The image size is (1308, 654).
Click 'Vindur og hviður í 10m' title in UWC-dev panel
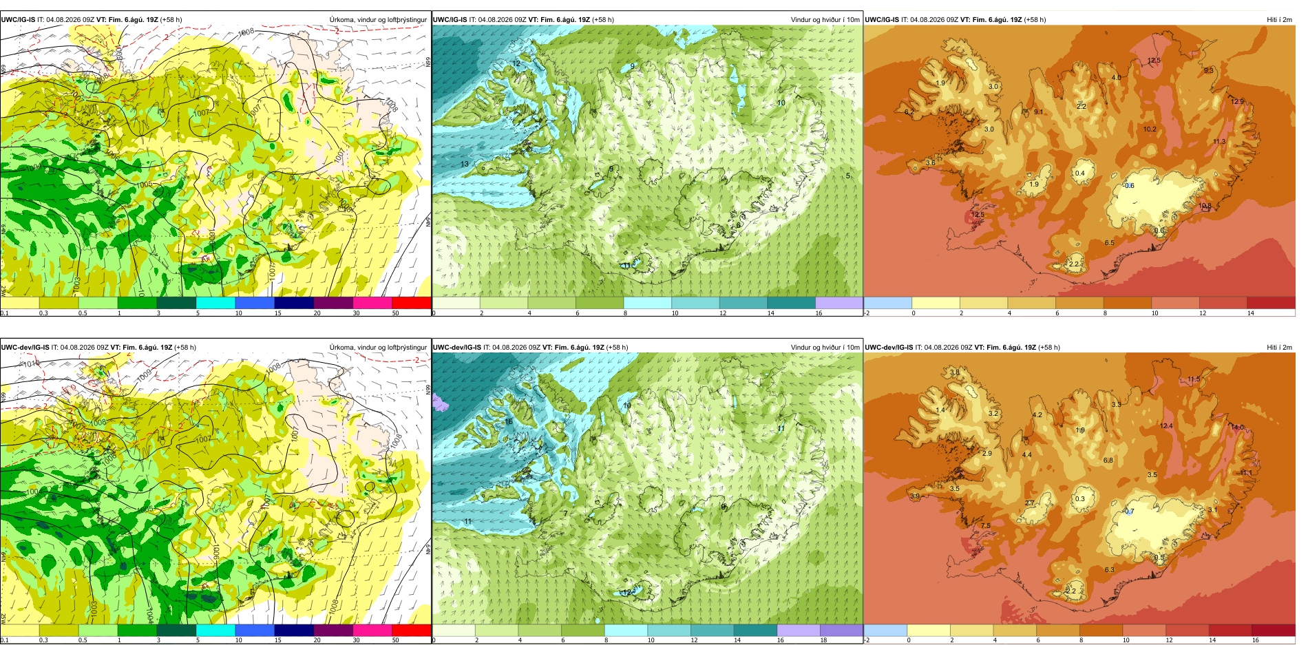(825, 348)
